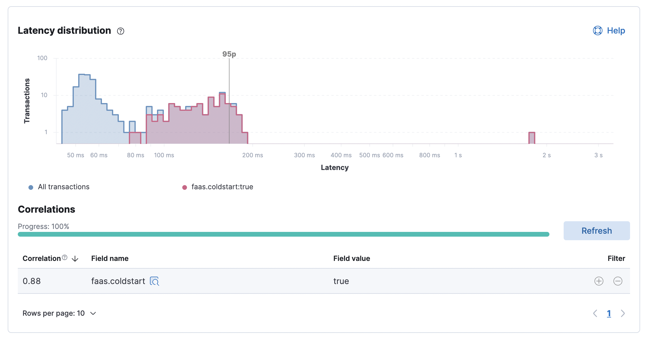This screenshot has width=649, height=340.
Task: View field statistics for faas.coldstart
Action: (154, 281)
